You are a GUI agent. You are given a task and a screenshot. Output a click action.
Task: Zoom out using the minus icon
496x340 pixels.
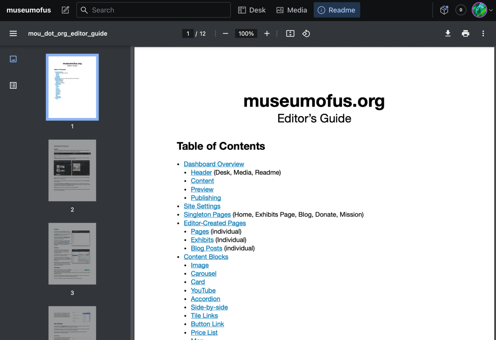[225, 33]
